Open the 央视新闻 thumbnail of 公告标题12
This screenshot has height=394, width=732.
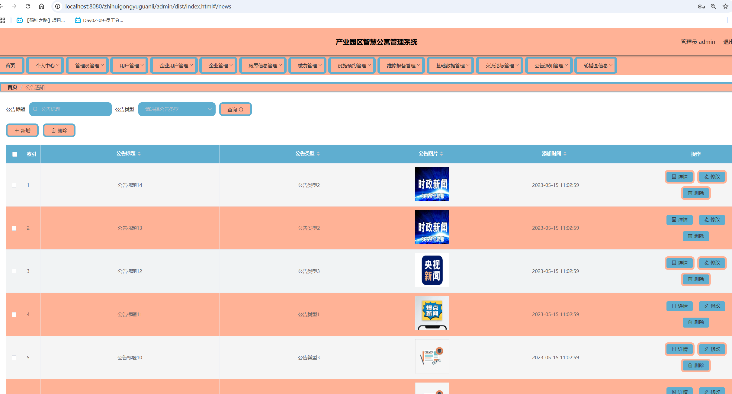[x=432, y=270]
